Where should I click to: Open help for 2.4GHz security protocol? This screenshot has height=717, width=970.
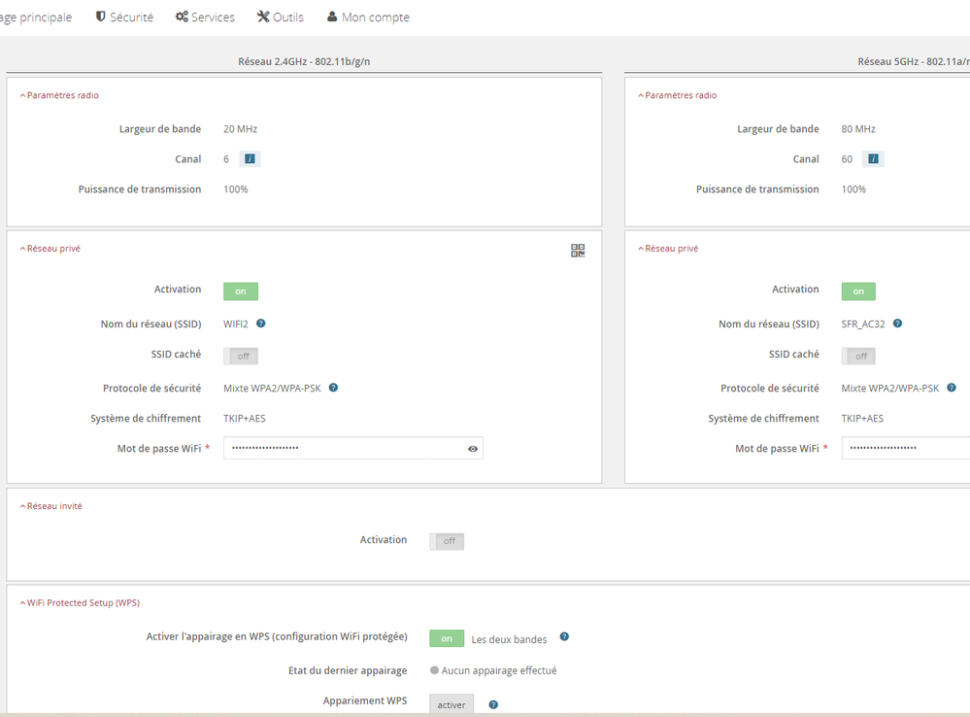click(333, 388)
